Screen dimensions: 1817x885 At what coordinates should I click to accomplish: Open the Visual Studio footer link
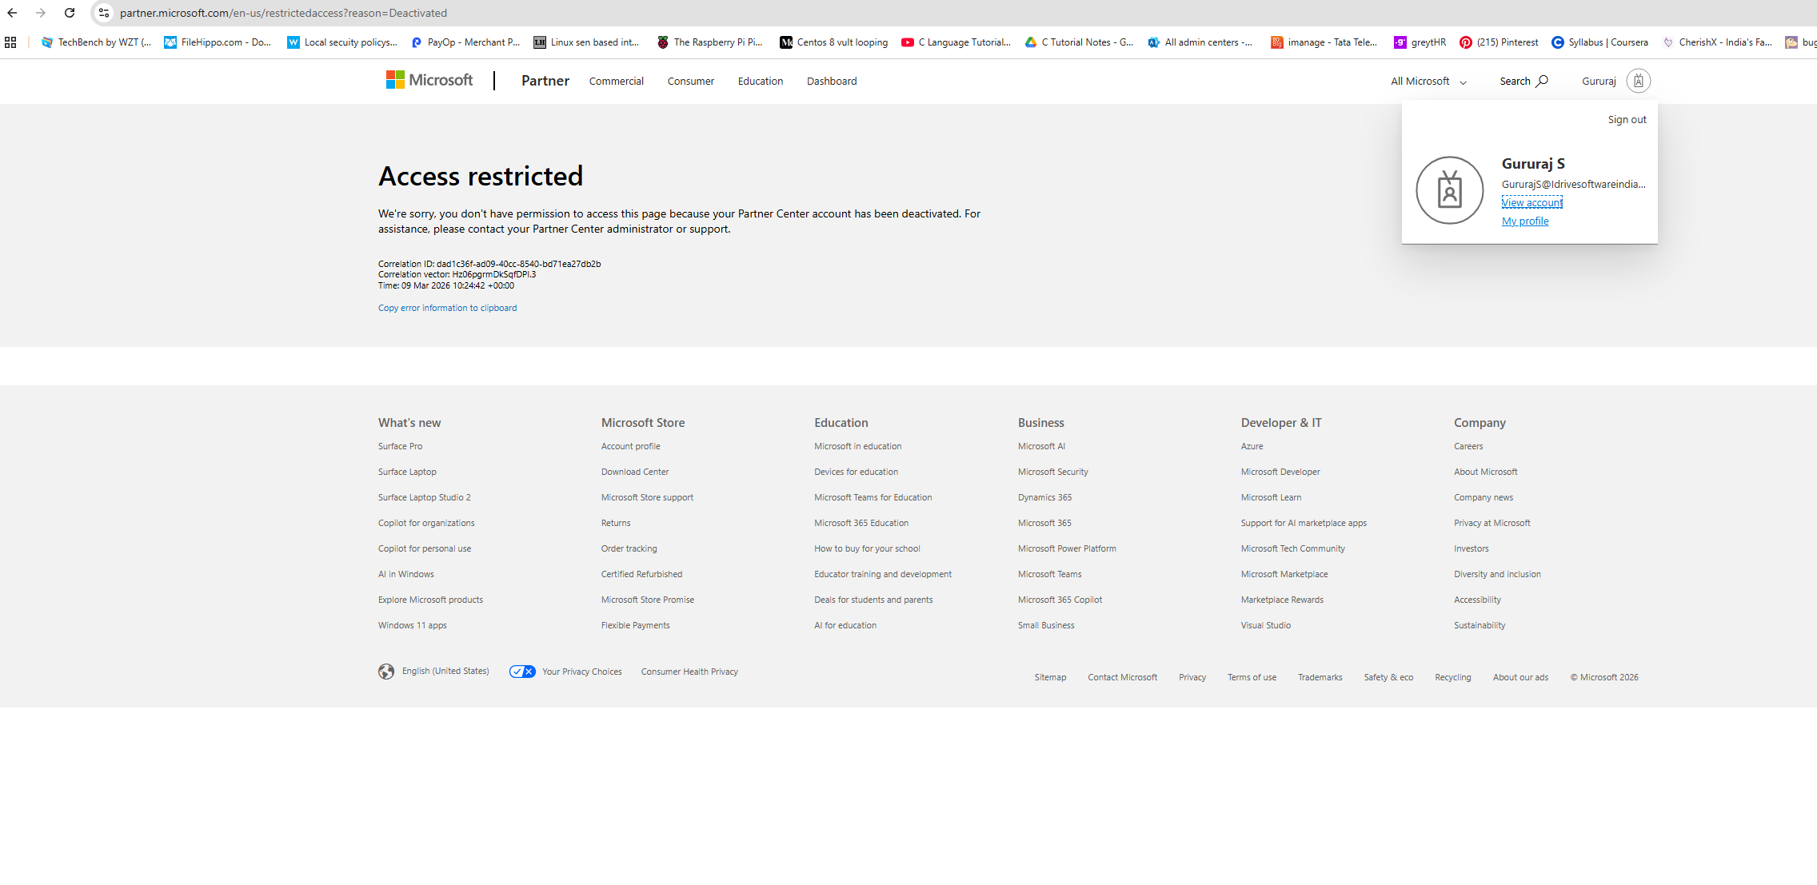(1266, 626)
